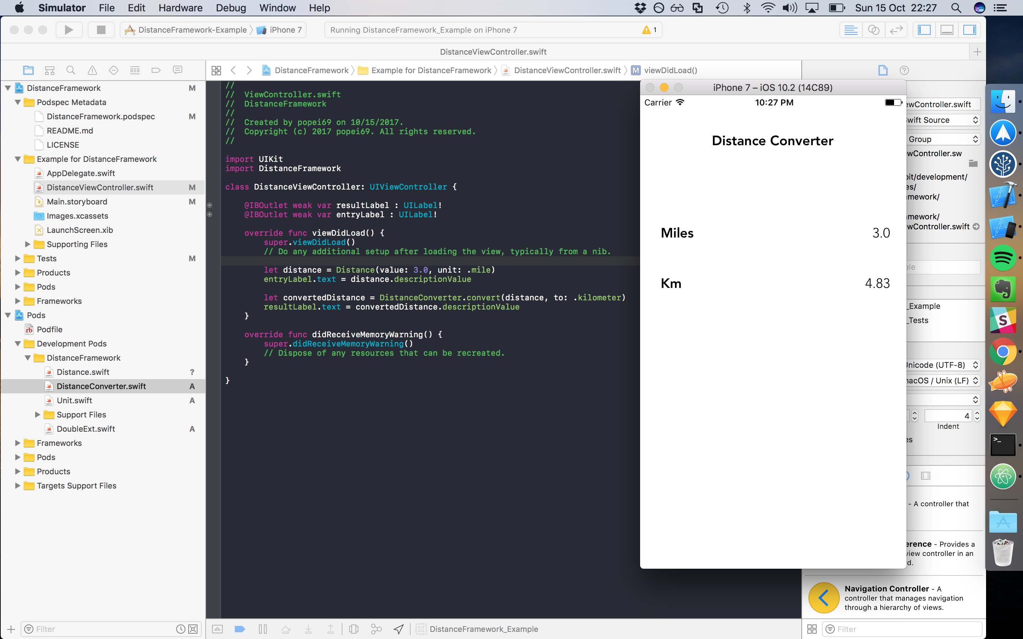This screenshot has width=1023, height=639.
Task: Click the warning badge showing 1 warning
Action: pyautogui.click(x=646, y=29)
